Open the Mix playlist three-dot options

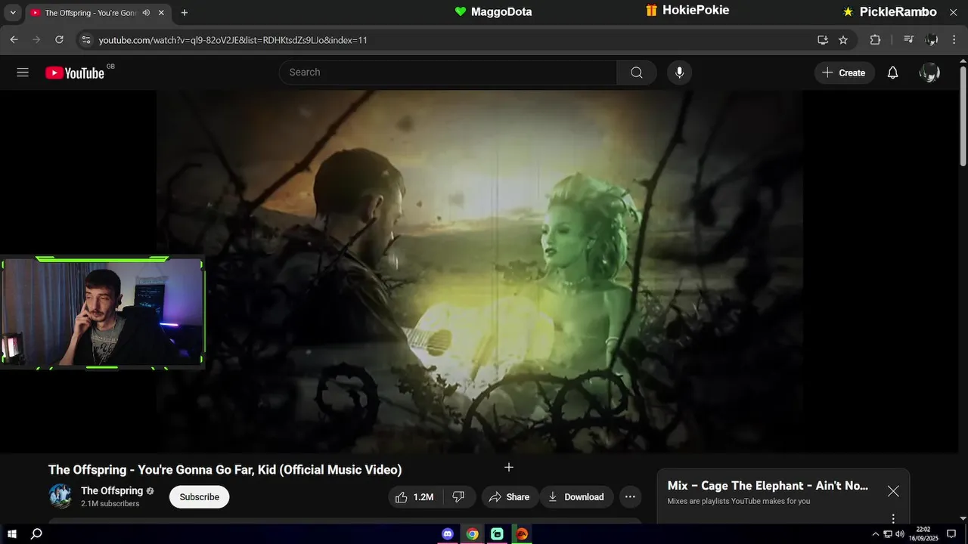893,518
